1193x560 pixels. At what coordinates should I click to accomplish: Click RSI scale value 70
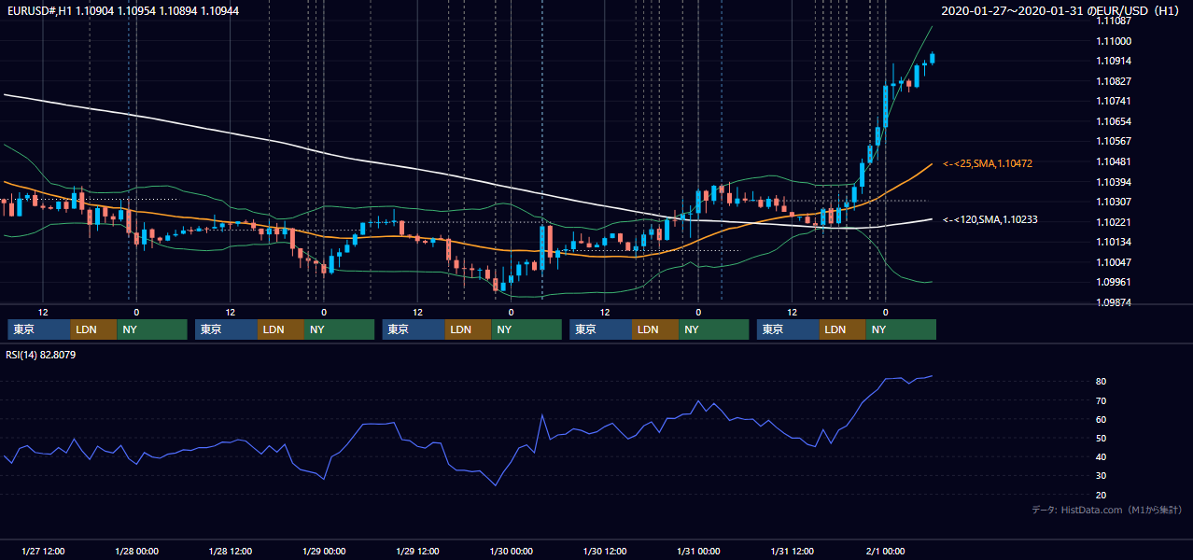coord(1102,400)
